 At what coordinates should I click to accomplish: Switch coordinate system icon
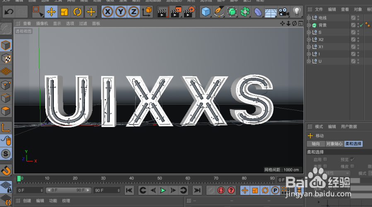tap(147, 12)
